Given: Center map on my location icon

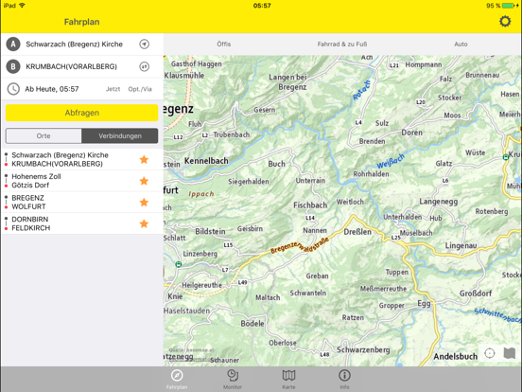Looking at the screenshot, I should coord(490,353).
